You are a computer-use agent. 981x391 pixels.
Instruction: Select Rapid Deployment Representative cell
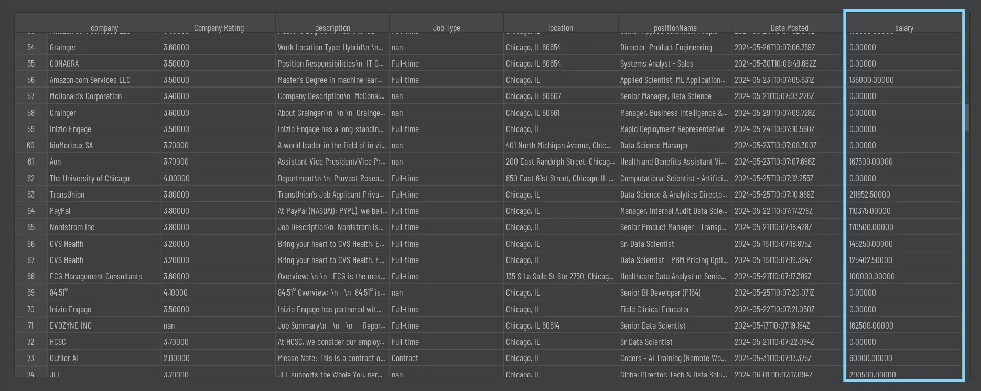675,129
